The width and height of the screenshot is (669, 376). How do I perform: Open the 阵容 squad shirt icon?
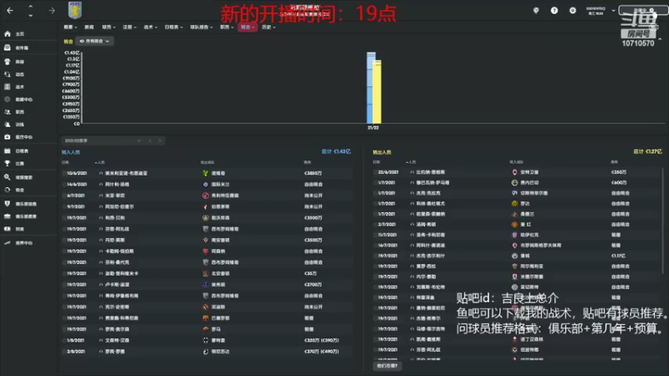8,61
